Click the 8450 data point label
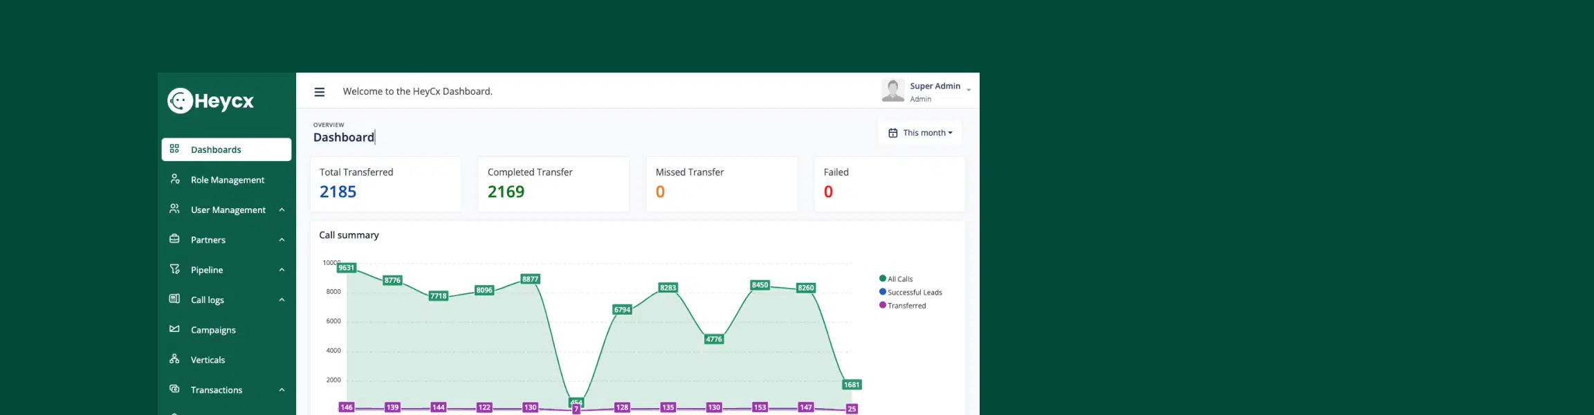This screenshot has width=1594, height=415. [760, 285]
